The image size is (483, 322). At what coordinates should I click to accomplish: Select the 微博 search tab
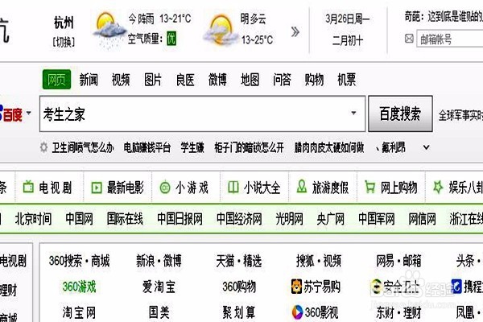(217, 80)
